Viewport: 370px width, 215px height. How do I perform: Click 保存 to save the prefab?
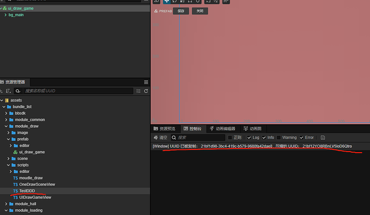181,11
